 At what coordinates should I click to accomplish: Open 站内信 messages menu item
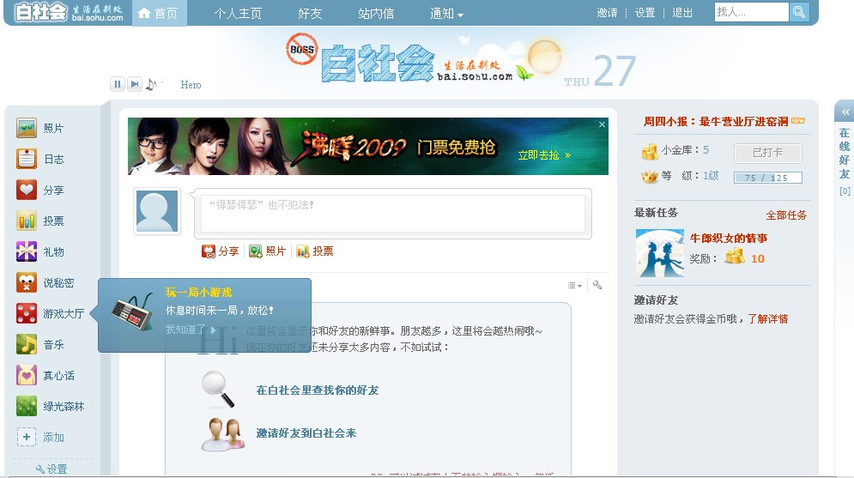tap(376, 13)
